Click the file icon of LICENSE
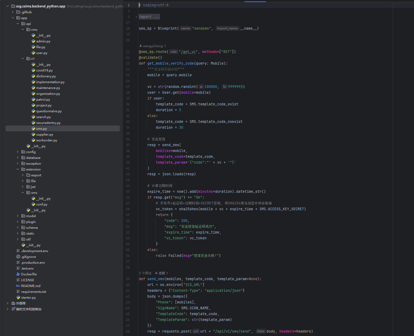 click(18, 280)
